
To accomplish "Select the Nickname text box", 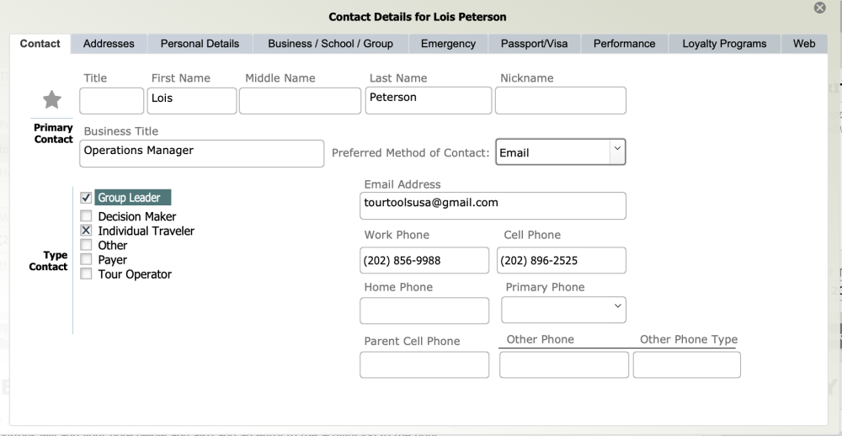I will point(560,100).
